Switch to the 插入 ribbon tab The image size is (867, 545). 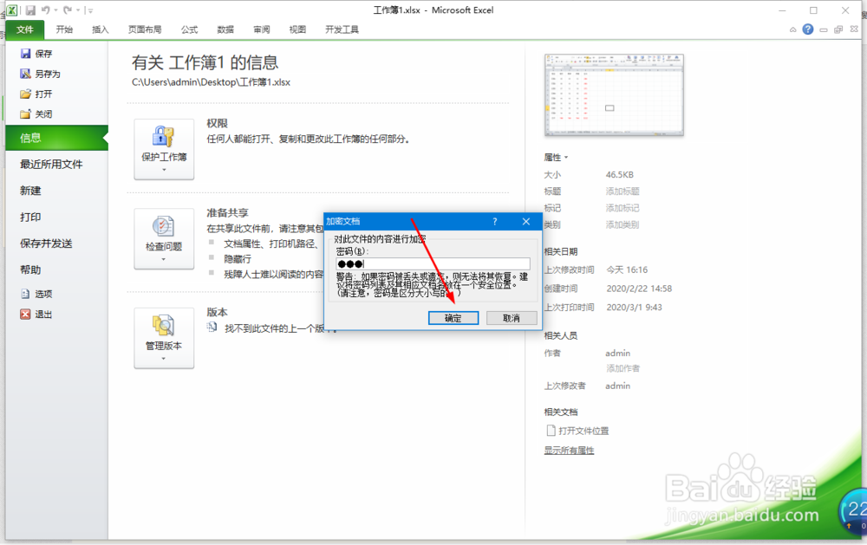pos(100,29)
